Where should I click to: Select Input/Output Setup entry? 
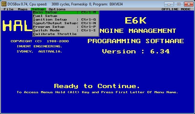(x=66, y=23)
